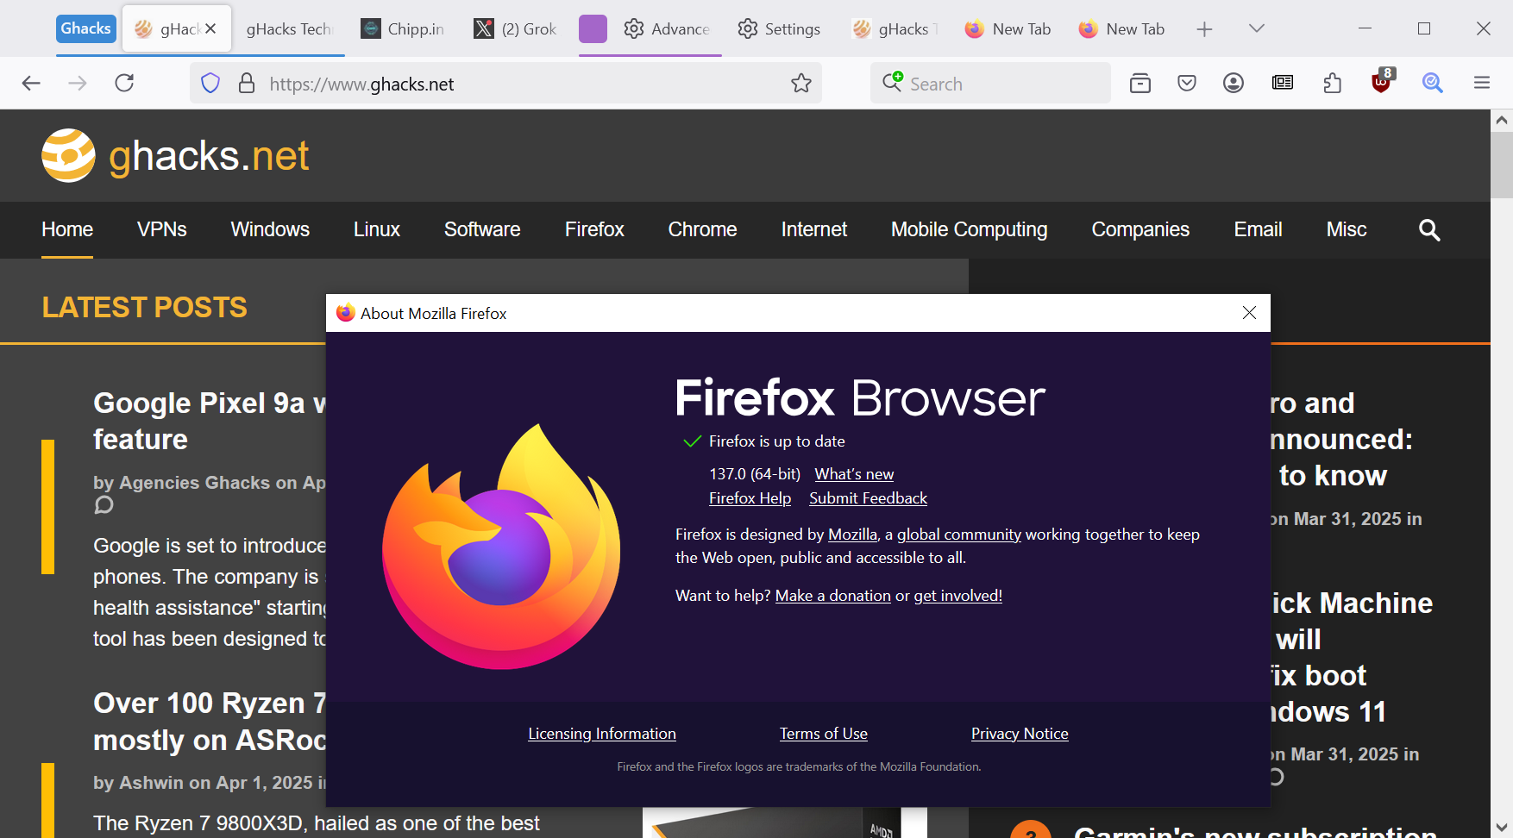Click the uBlock Origin shield icon
This screenshot has height=838, width=1513.
coord(1381,83)
